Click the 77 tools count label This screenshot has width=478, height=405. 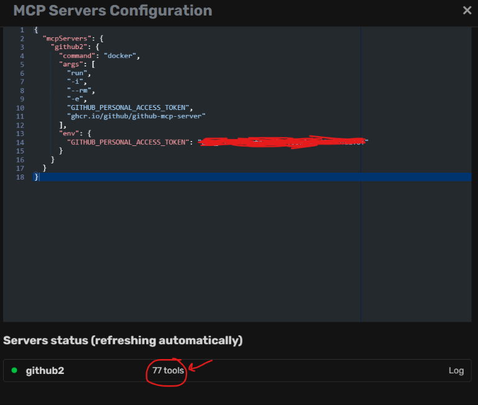click(x=168, y=371)
